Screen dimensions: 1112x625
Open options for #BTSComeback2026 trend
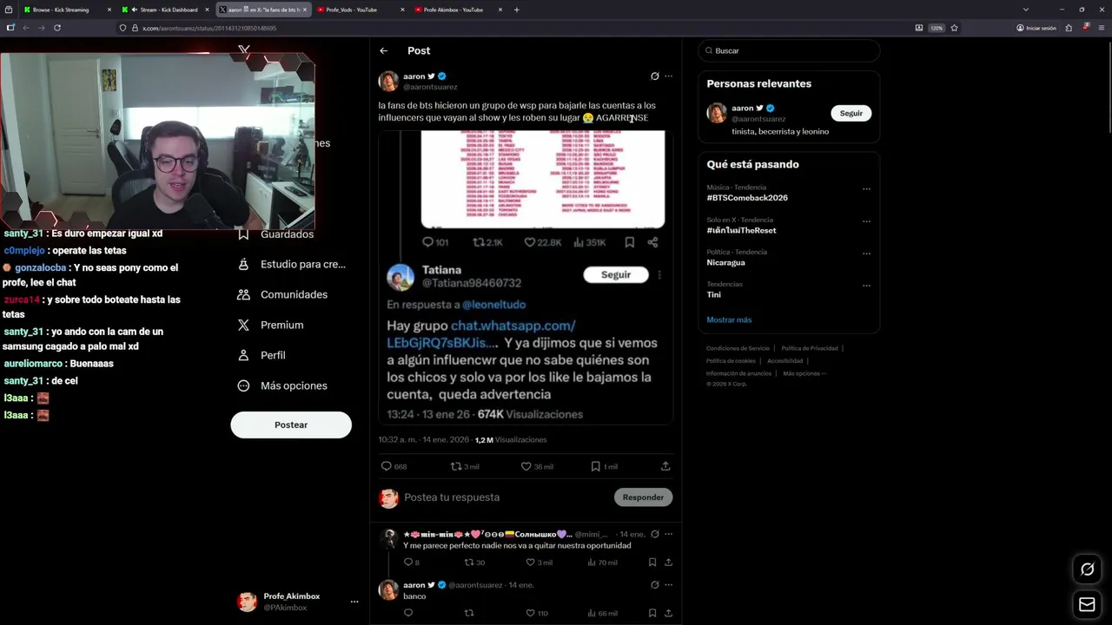pos(866,188)
